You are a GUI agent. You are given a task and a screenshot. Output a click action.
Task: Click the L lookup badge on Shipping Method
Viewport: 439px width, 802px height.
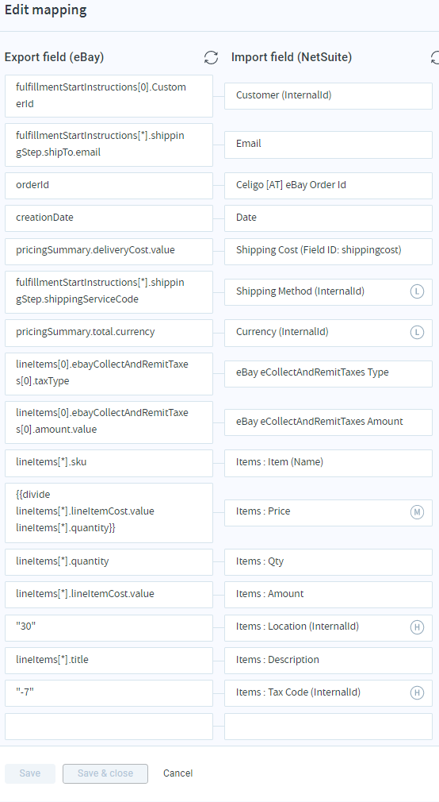coord(417,291)
